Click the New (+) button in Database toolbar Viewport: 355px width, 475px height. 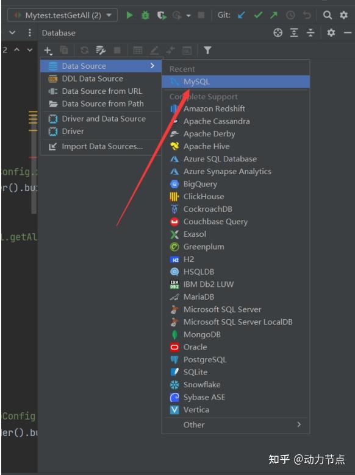pos(48,51)
